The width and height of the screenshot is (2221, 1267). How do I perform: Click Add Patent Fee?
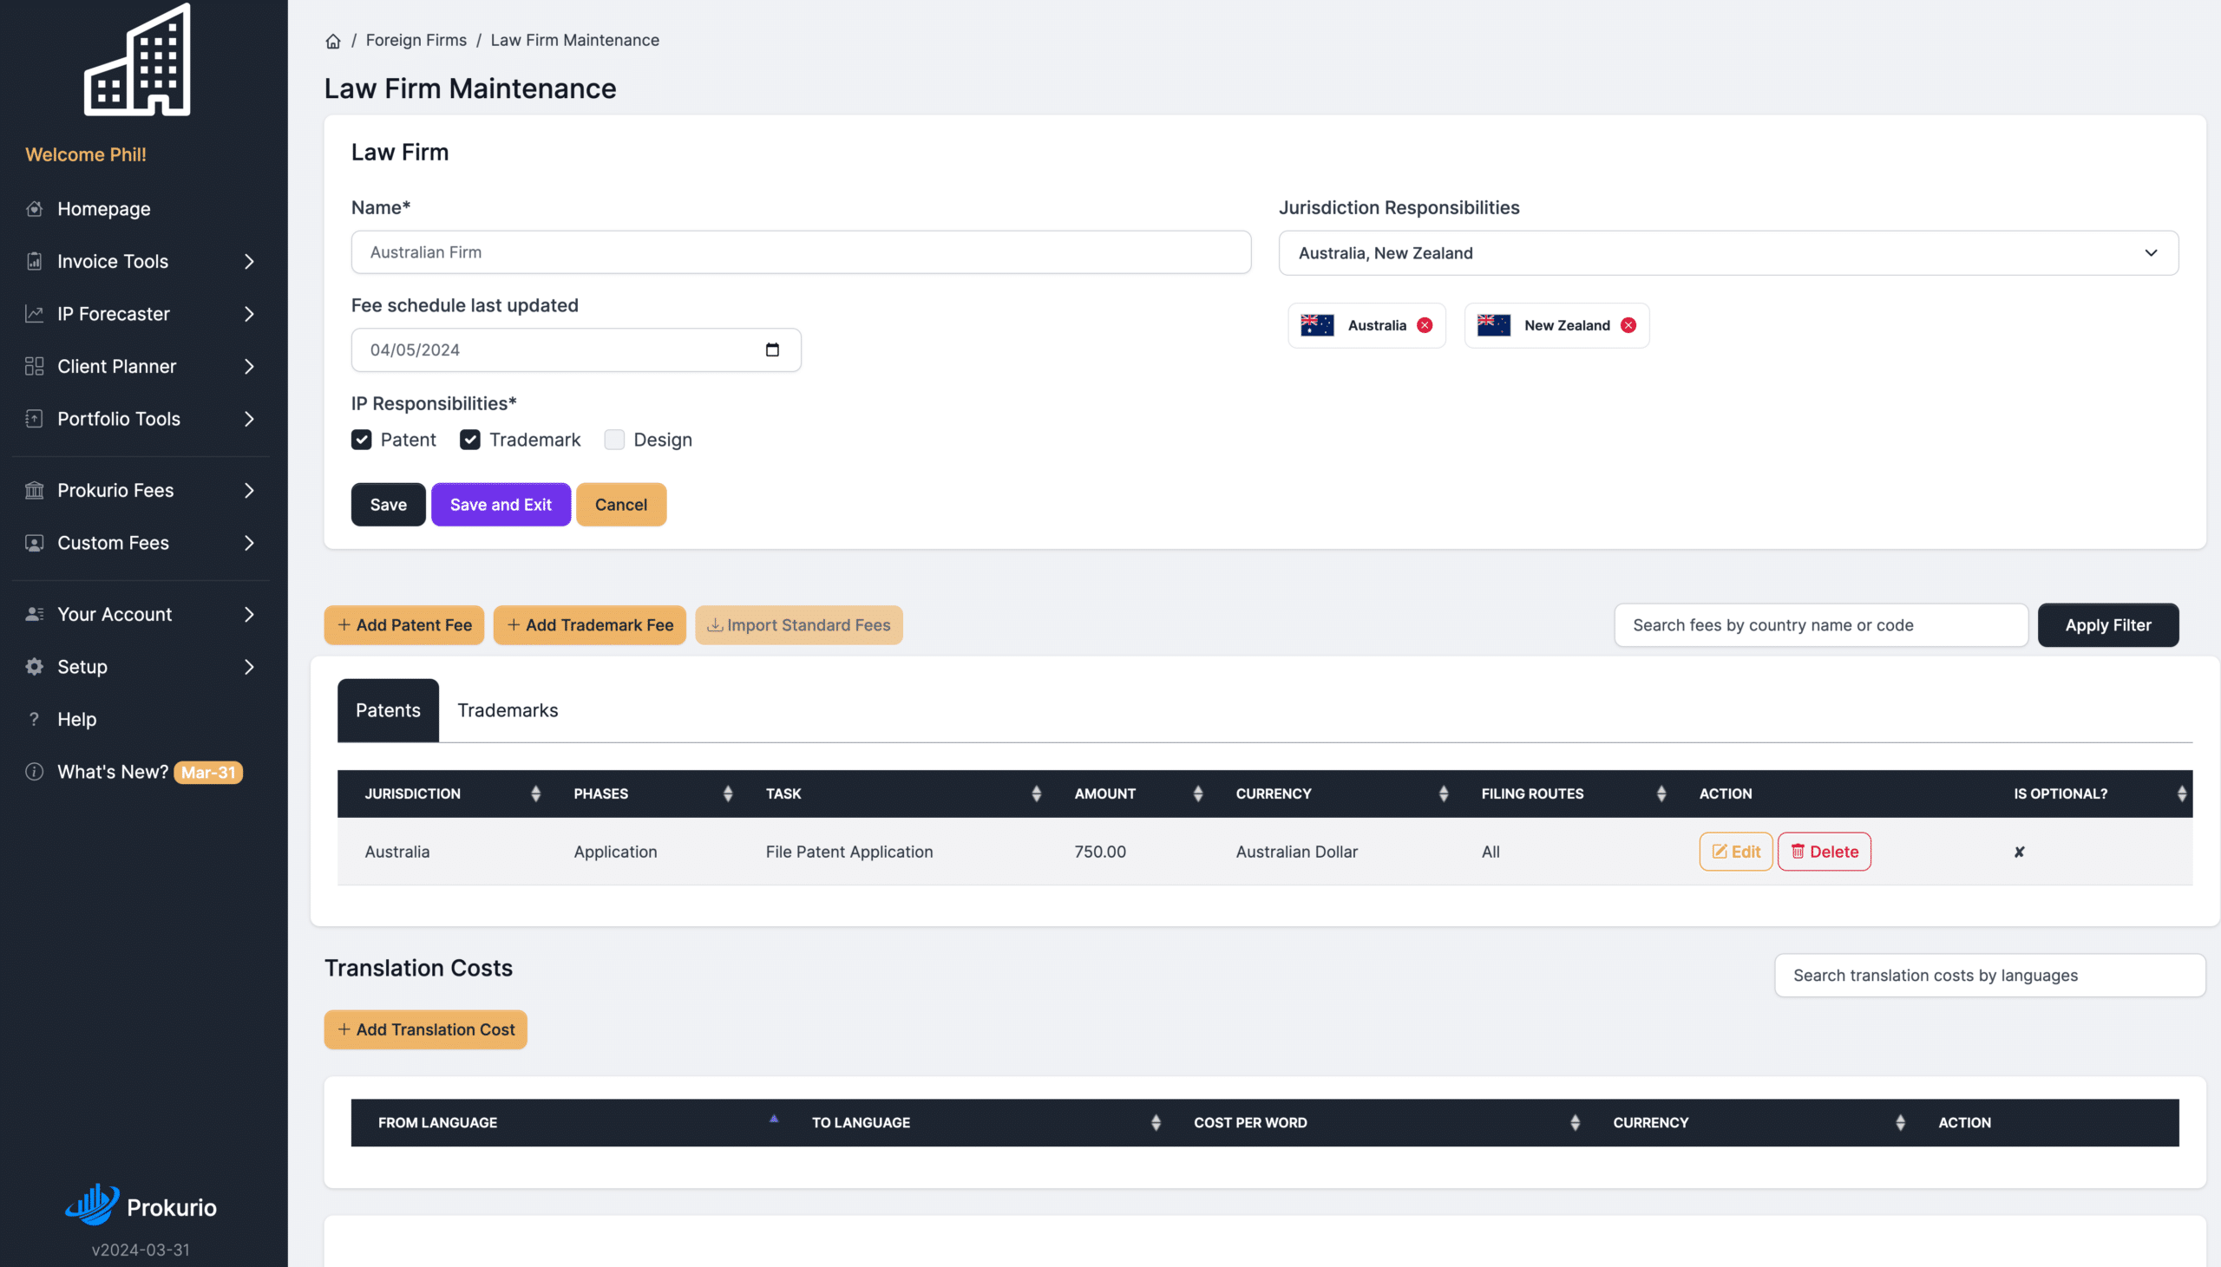tap(403, 624)
